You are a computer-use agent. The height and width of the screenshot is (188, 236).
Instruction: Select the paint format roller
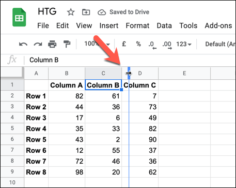click(67, 44)
